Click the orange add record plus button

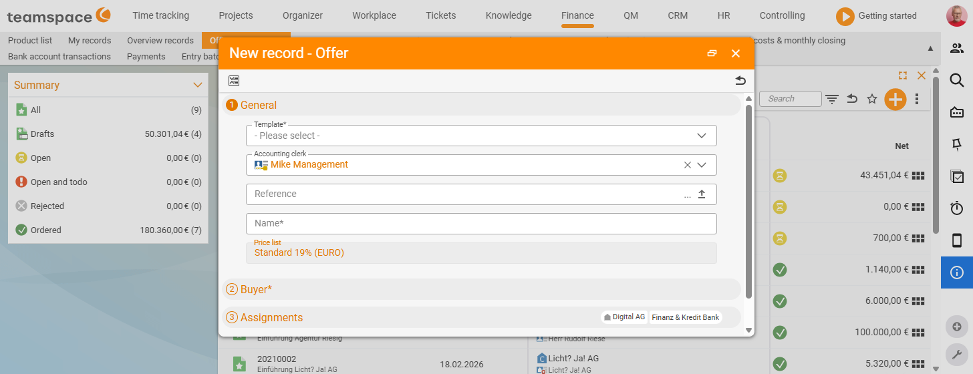(895, 100)
